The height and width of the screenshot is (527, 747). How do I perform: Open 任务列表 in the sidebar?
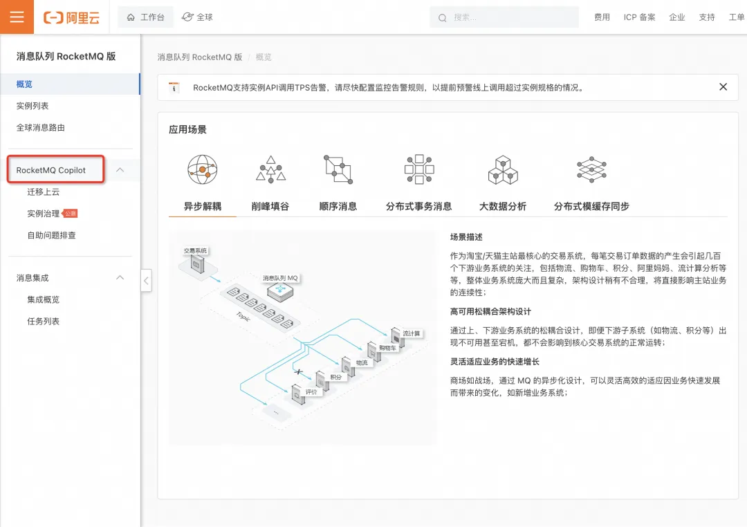coord(44,322)
